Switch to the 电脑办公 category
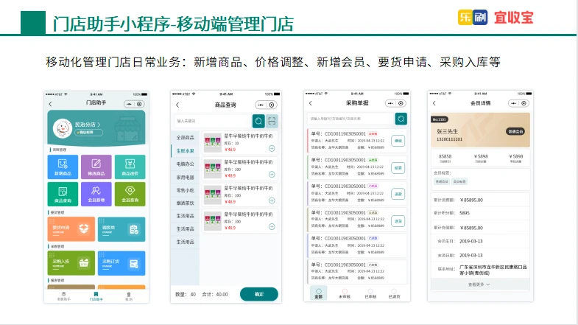The width and height of the screenshot is (578, 325). click(185, 164)
